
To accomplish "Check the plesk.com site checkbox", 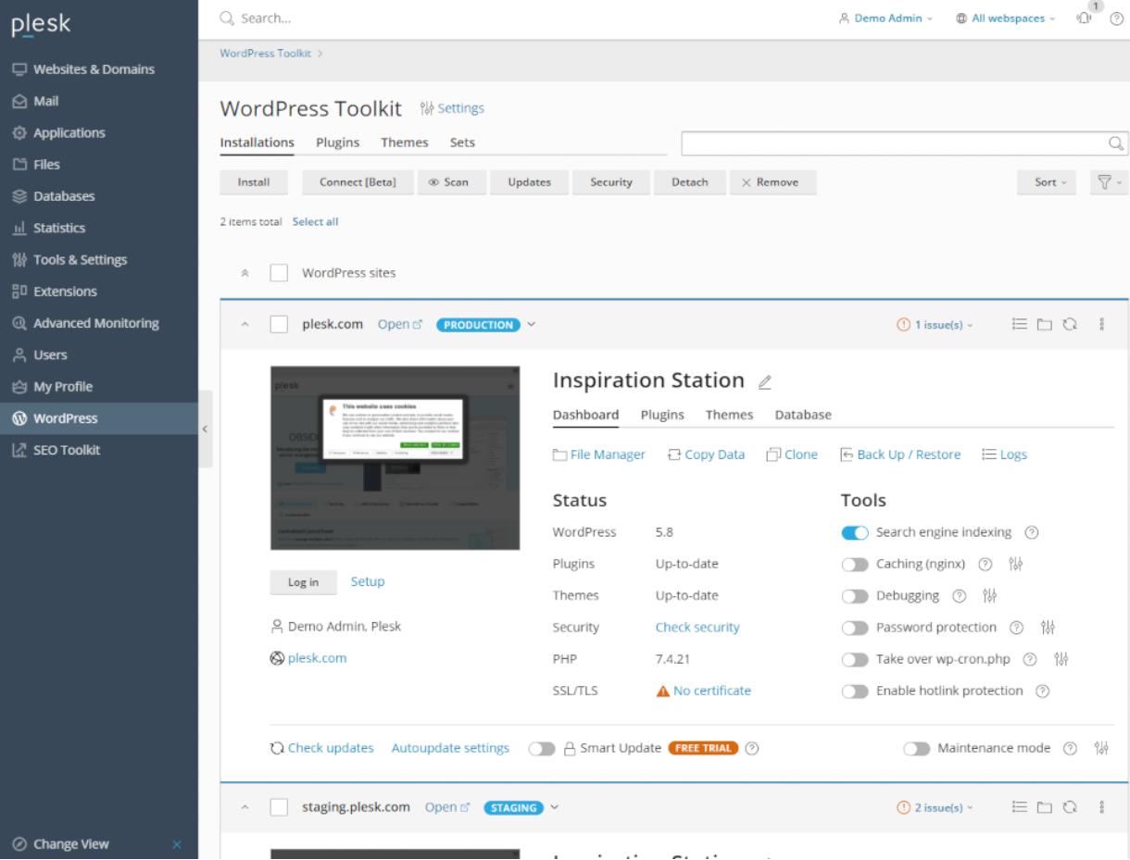I will click(x=279, y=325).
